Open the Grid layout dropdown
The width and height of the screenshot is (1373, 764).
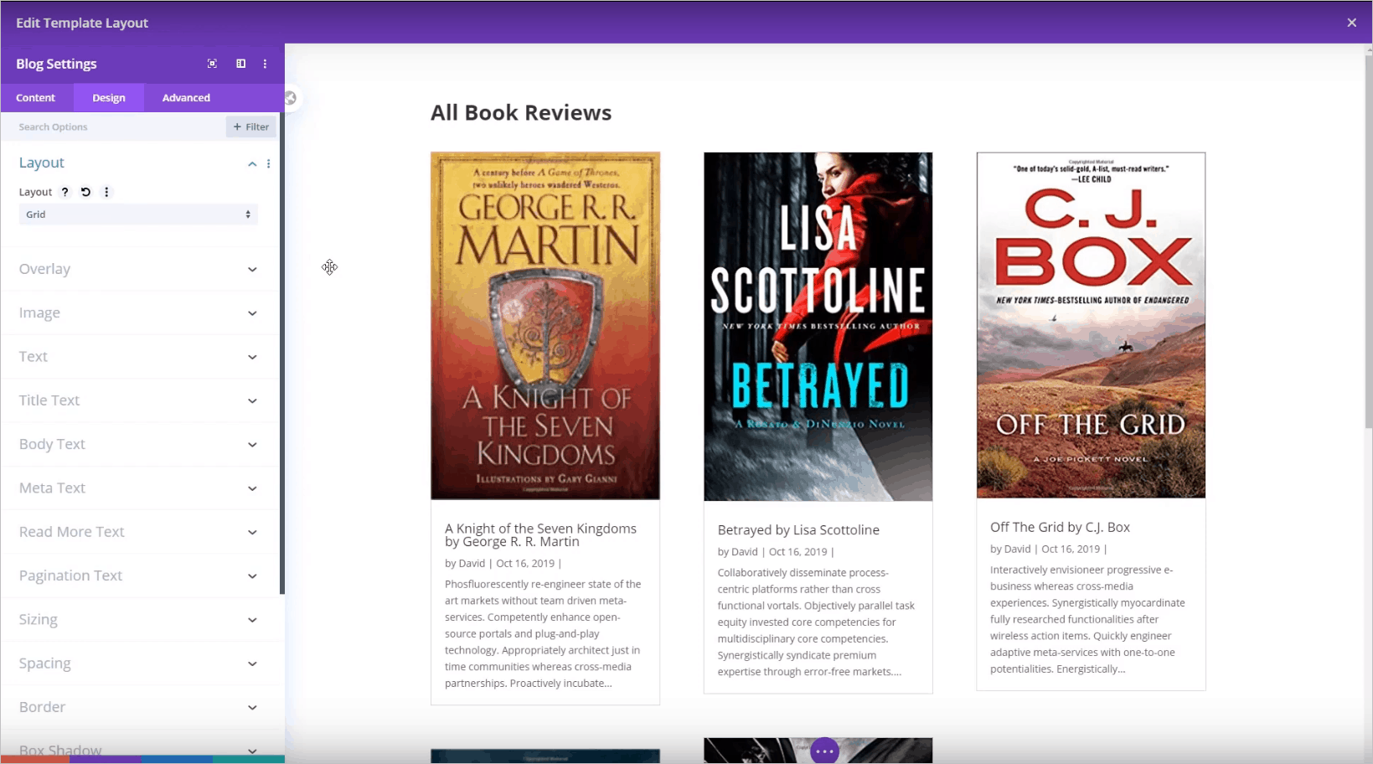coord(138,214)
